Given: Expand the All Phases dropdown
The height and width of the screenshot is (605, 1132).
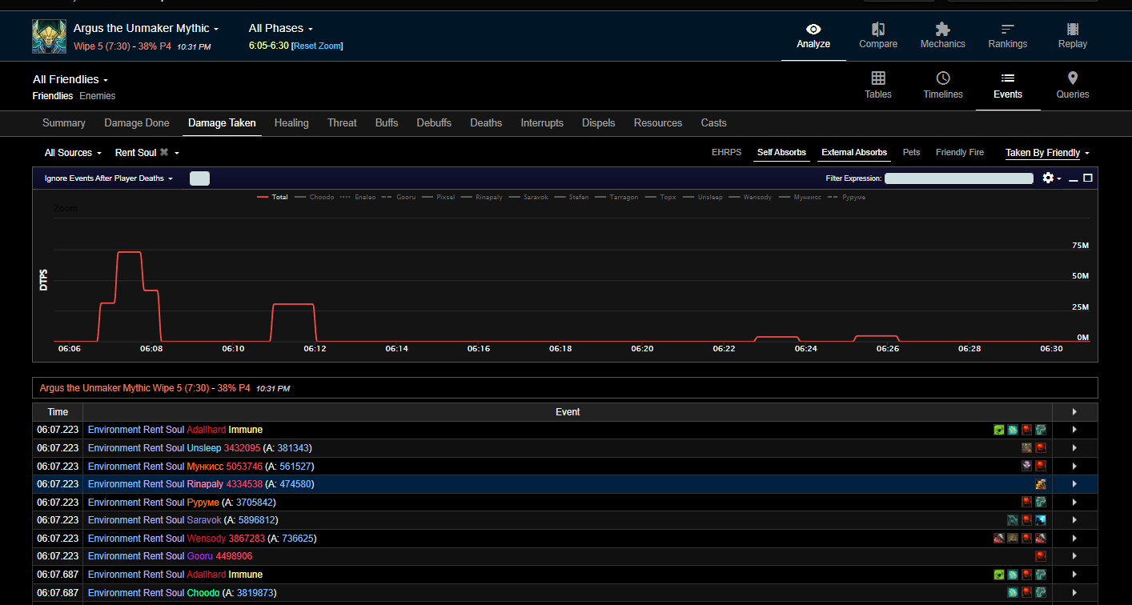Looking at the screenshot, I should point(281,29).
